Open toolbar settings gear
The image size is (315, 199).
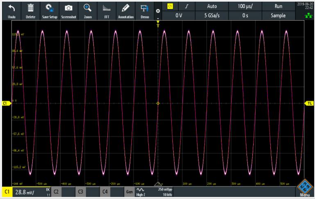coord(158,11)
